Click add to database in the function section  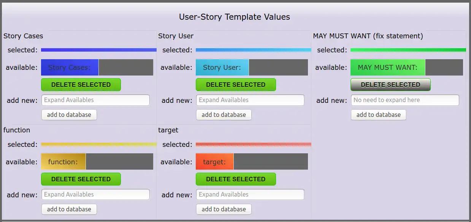[69, 209]
